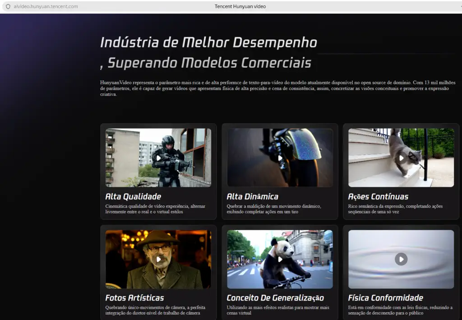Viewport: 462px width, 320px height.
Task: Click the shield icon in the address bar
Action: tap(8, 7)
